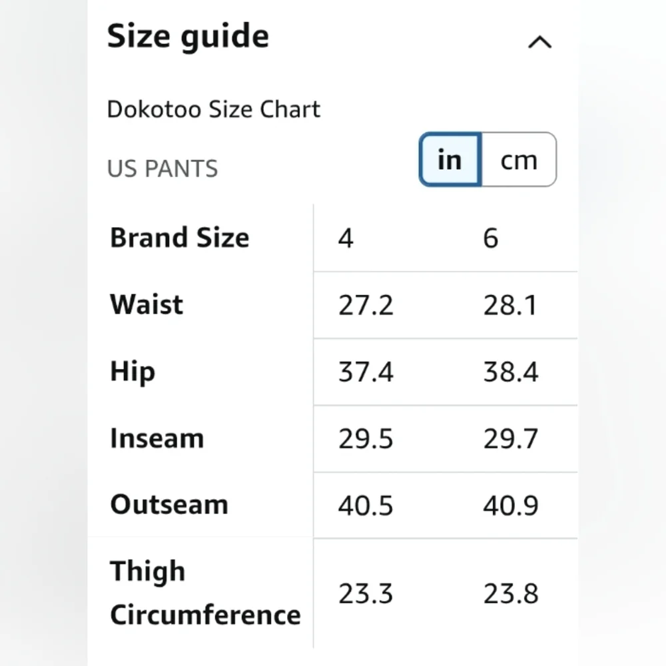Click the 40.9 outseam value
The width and height of the screenshot is (666, 666).
pyautogui.click(x=510, y=506)
